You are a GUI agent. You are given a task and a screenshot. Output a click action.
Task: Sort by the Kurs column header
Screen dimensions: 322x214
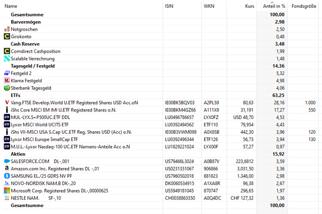pyautogui.click(x=250, y=6)
